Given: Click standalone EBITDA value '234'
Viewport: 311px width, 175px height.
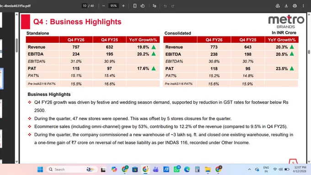Looking at the screenshot, I should [x=76, y=54].
